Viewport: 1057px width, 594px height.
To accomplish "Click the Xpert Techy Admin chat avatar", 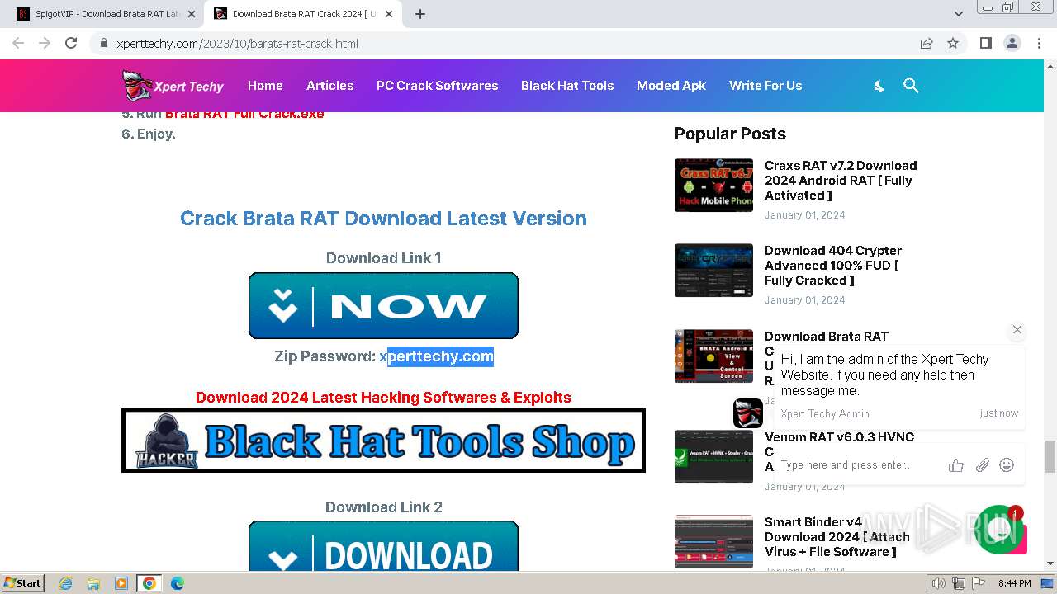I will pyautogui.click(x=748, y=413).
